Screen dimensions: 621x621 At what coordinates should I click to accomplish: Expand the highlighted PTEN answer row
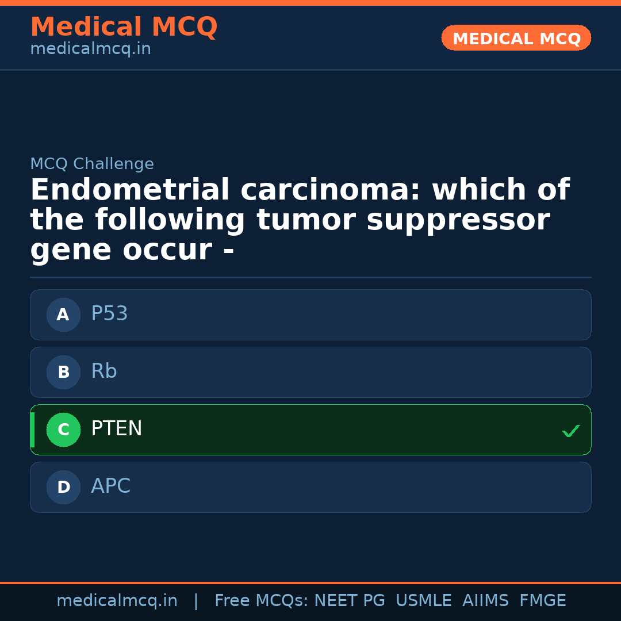tap(310, 430)
